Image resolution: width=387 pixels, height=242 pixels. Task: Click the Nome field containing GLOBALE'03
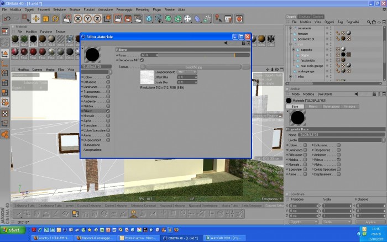(x=341, y=135)
